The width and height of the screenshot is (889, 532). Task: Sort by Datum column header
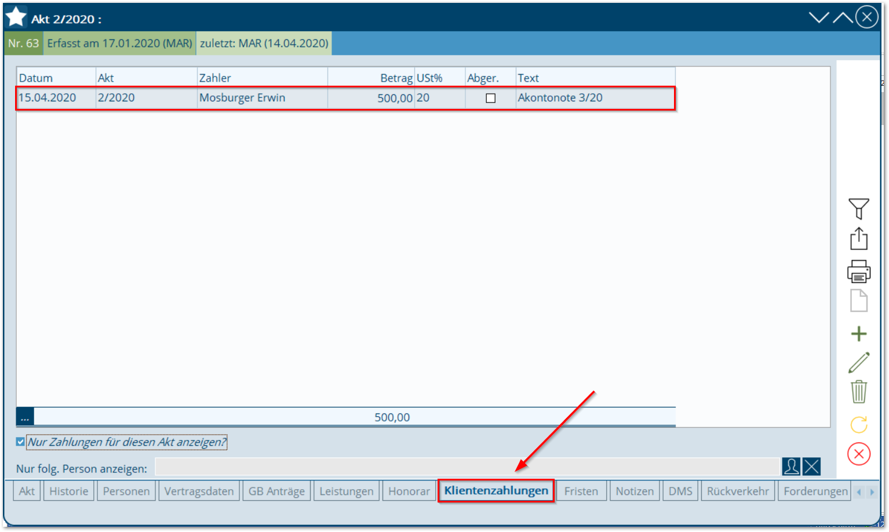56,78
